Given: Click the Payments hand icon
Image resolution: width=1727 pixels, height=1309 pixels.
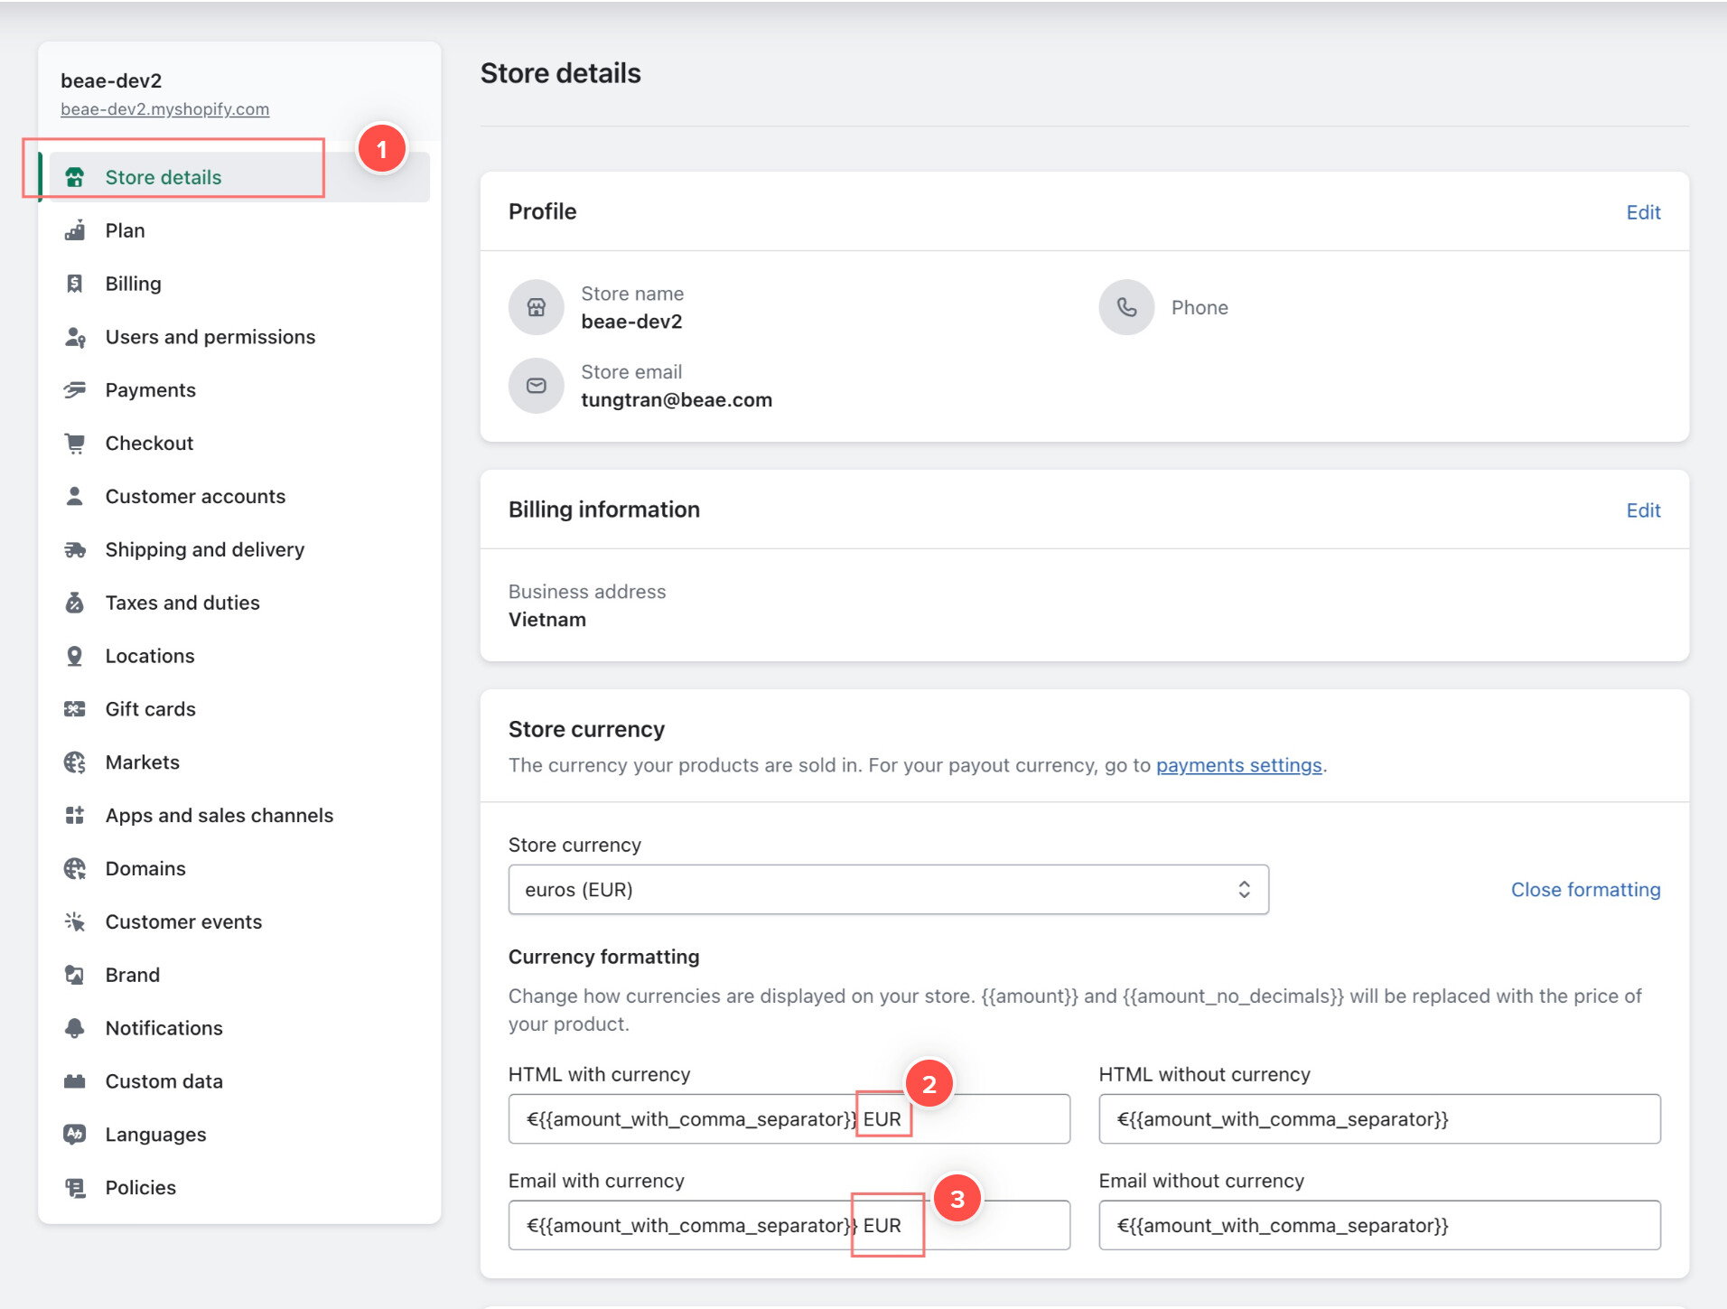Looking at the screenshot, I should click(x=75, y=390).
